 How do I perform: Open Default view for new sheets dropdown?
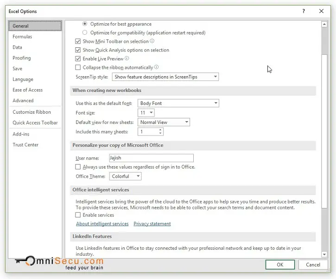164,122
